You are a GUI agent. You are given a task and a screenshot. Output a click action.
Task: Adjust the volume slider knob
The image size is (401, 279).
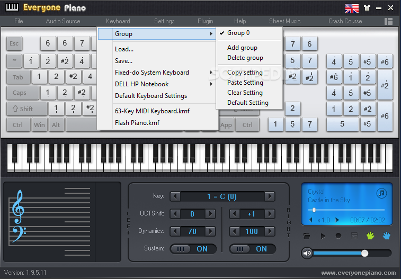point(364,253)
